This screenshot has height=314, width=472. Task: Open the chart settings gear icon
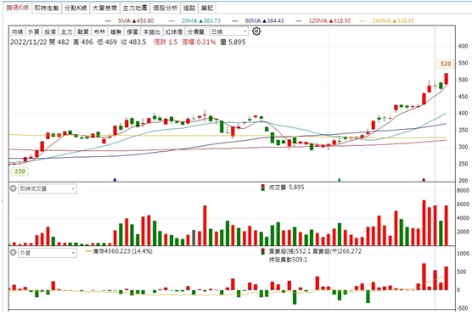click(x=256, y=31)
